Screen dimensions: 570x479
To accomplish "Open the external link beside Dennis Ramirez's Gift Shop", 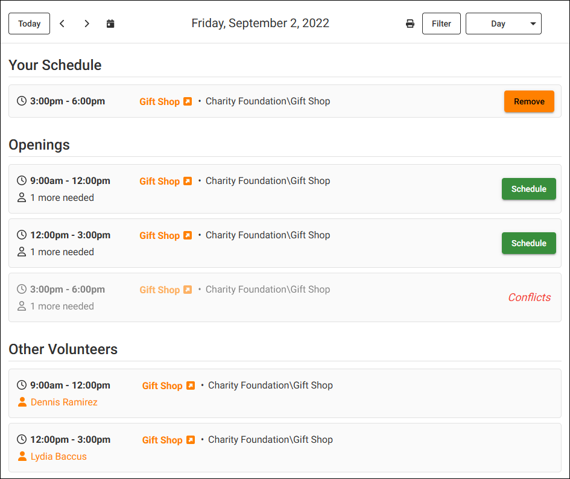I will [191, 385].
